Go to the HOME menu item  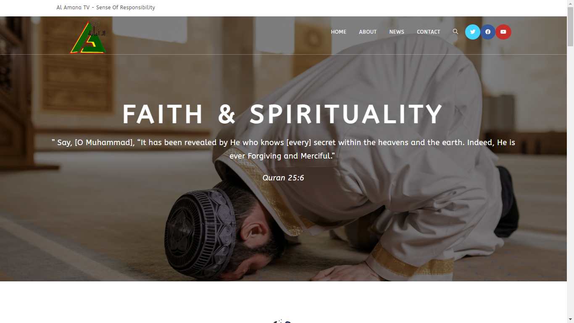point(339,32)
